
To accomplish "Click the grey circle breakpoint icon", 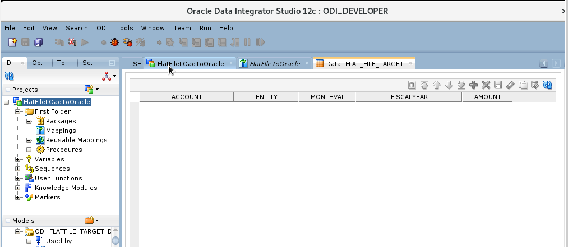I will [x=104, y=43].
